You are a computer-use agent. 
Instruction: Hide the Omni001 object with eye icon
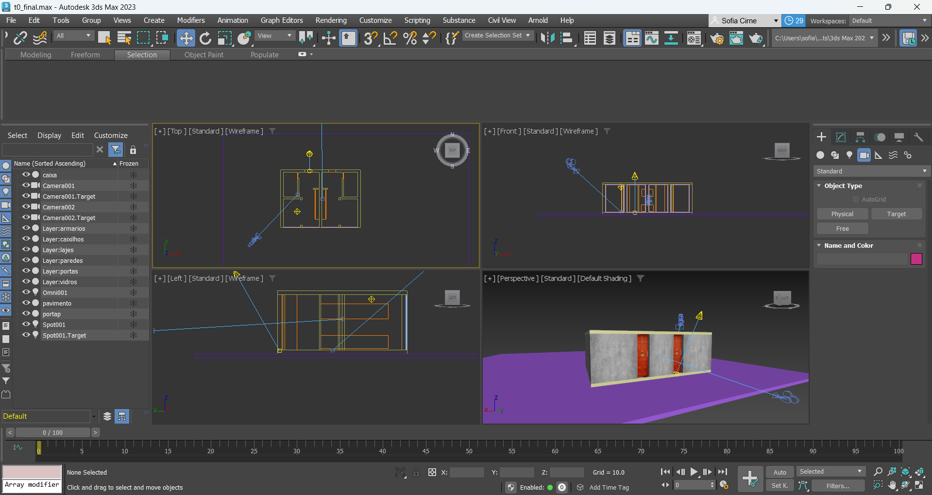[x=26, y=292]
